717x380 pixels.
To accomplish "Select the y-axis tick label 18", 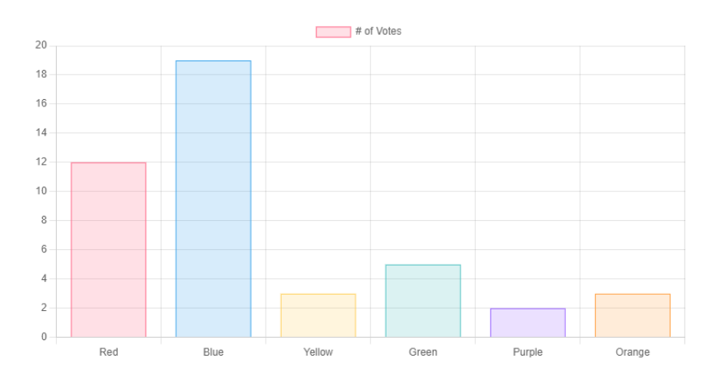I will 41,75.
